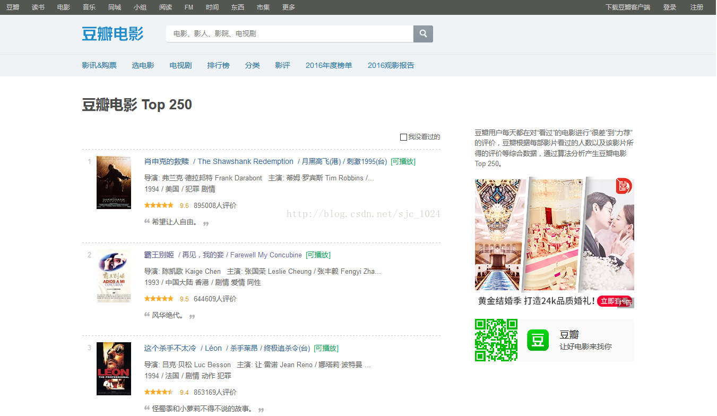
Task: Click the 9.5 star rating
Action: click(159, 299)
